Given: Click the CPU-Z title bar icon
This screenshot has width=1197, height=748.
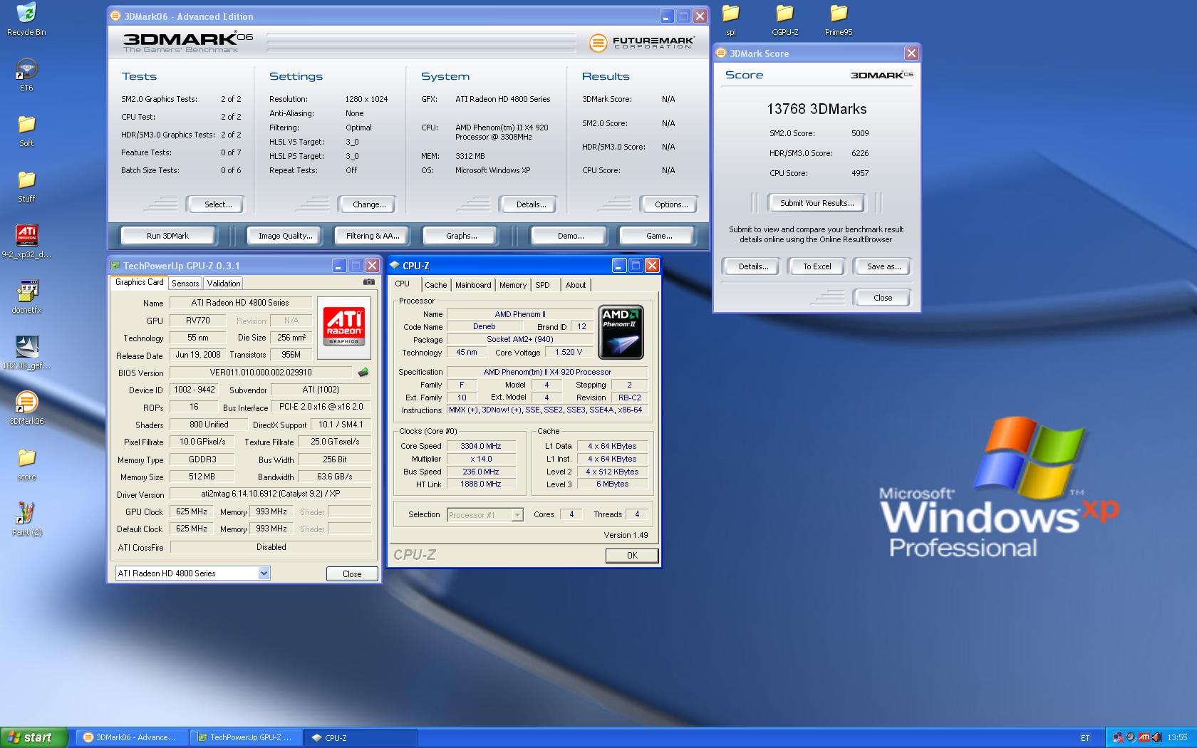Looking at the screenshot, I should (395, 266).
